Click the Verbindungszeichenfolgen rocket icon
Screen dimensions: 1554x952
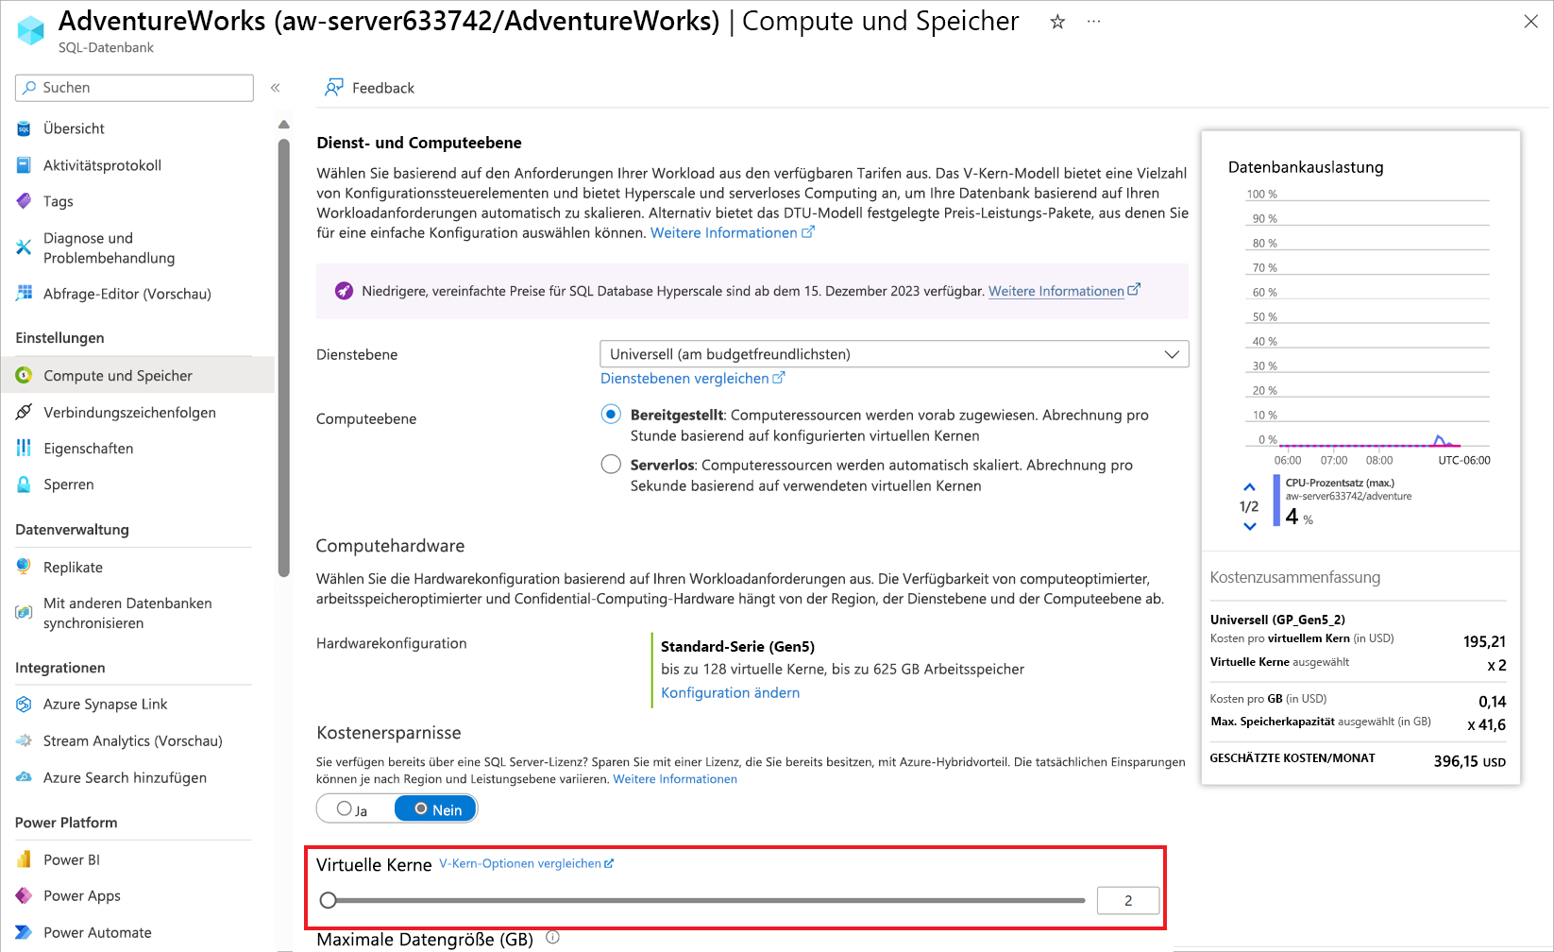(x=24, y=412)
